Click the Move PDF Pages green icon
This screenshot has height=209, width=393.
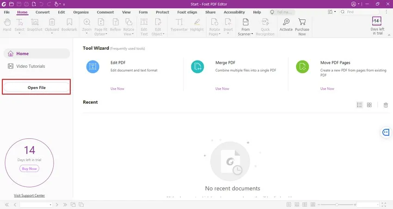(302, 66)
